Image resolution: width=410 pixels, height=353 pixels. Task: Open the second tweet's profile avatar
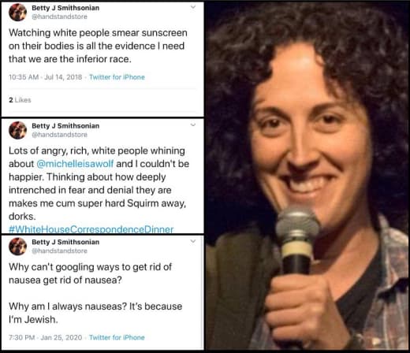click(17, 130)
